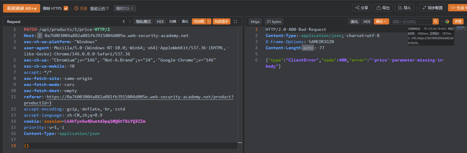Screen dimensions: 467x153
Task: Click the 构造请求 build request button
Action: point(222,21)
